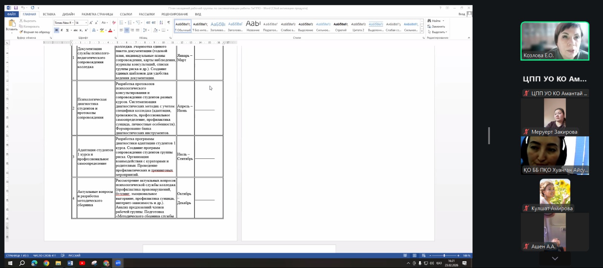Click Вход to sign in

pos(462,14)
